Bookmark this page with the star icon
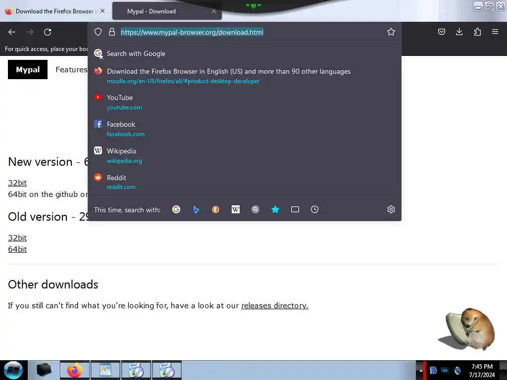The width and height of the screenshot is (507, 380). click(x=391, y=32)
